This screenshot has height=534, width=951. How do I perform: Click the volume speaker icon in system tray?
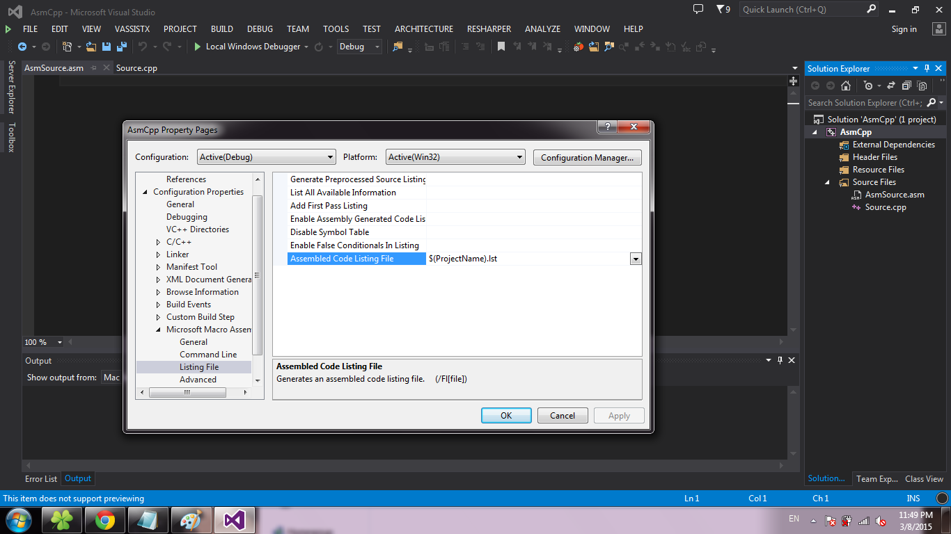(881, 520)
